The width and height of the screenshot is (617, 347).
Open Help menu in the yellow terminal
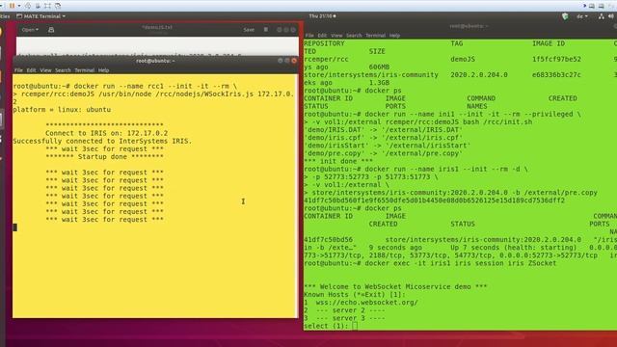(103, 70)
